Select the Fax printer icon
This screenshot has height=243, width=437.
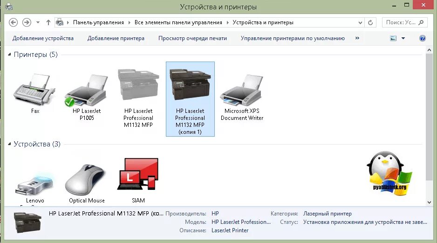pos(35,89)
